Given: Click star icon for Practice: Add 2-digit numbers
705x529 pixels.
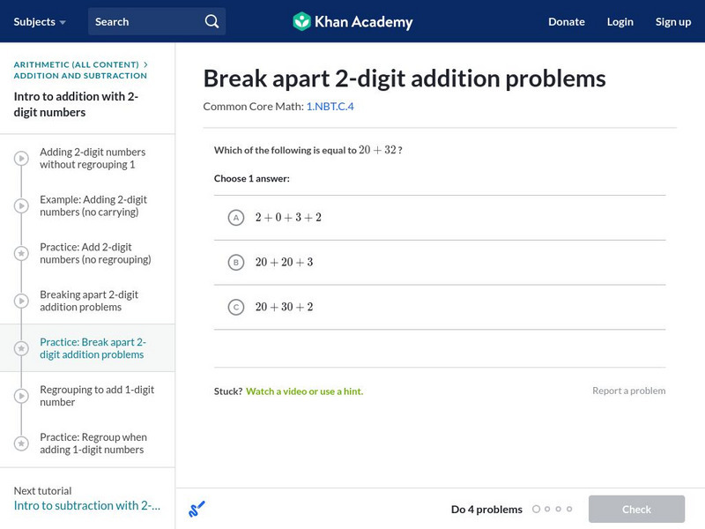Looking at the screenshot, I should [x=21, y=254].
